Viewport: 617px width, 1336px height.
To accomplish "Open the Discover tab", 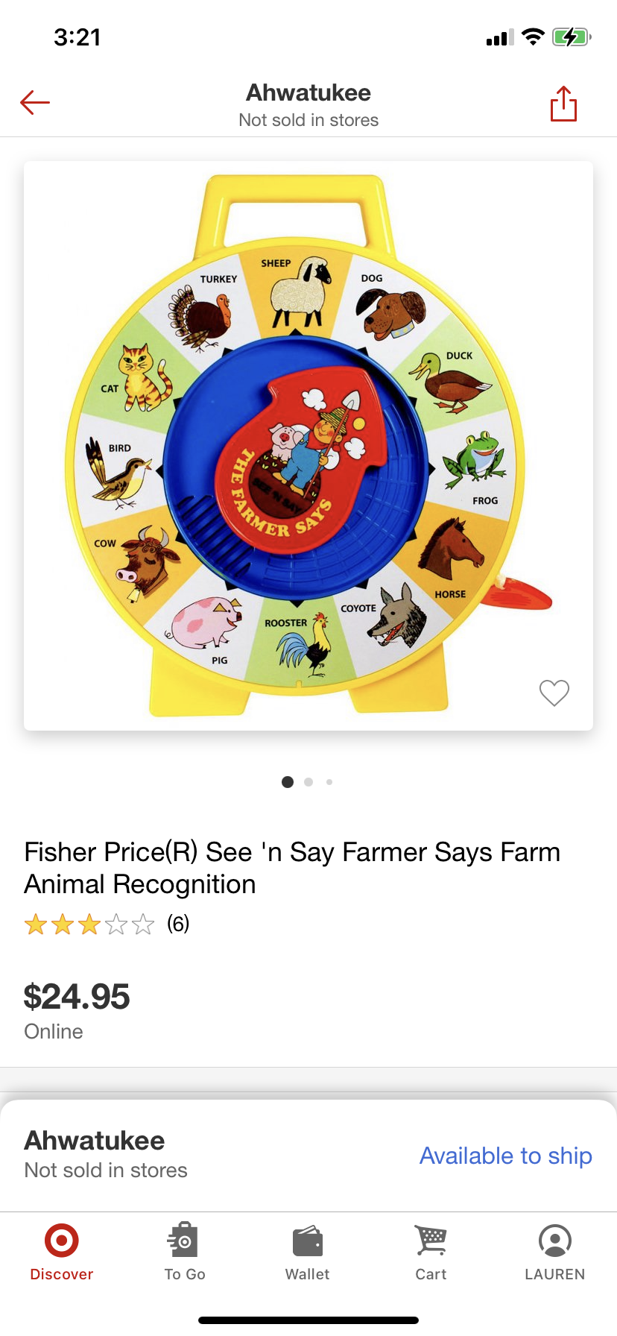I will tap(61, 1252).
